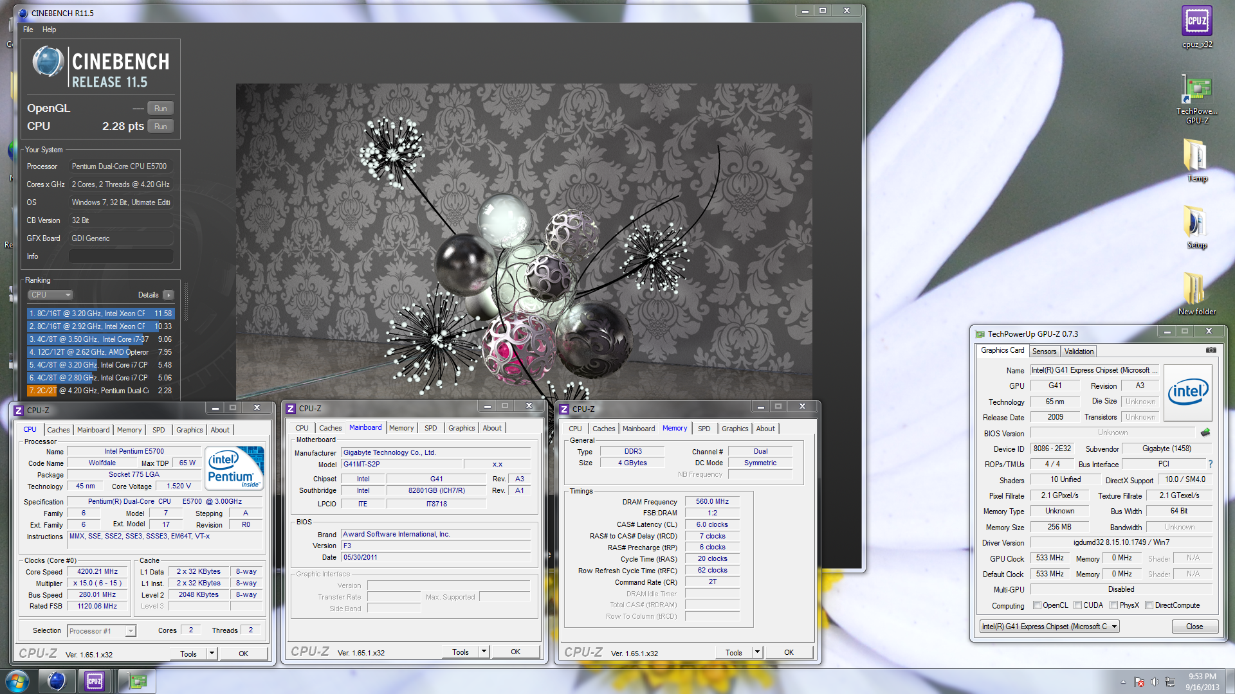Click the Z icon of CPU-Z Memory window
This screenshot has width=1235, height=694.
click(564, 409)
